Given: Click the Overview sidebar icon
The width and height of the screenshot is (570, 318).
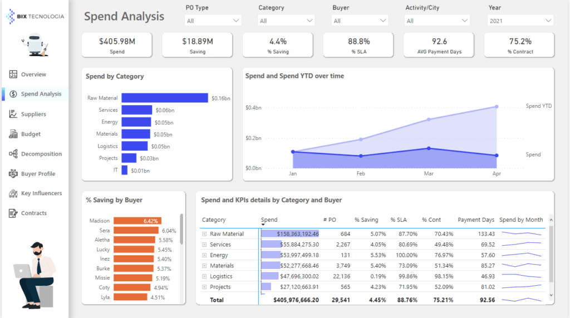Looking at the screenshot, I should [x=13, y=74].
